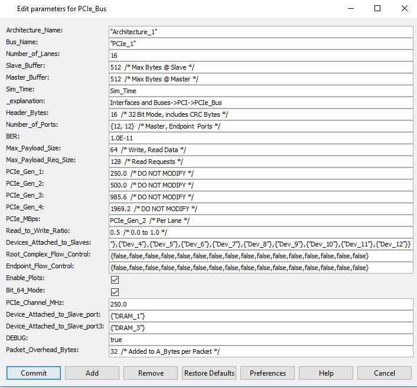Focus the Read_to_Write_Ratio field
The width and height of the screenshot is (417, 388).
click(x=260, y=232)
